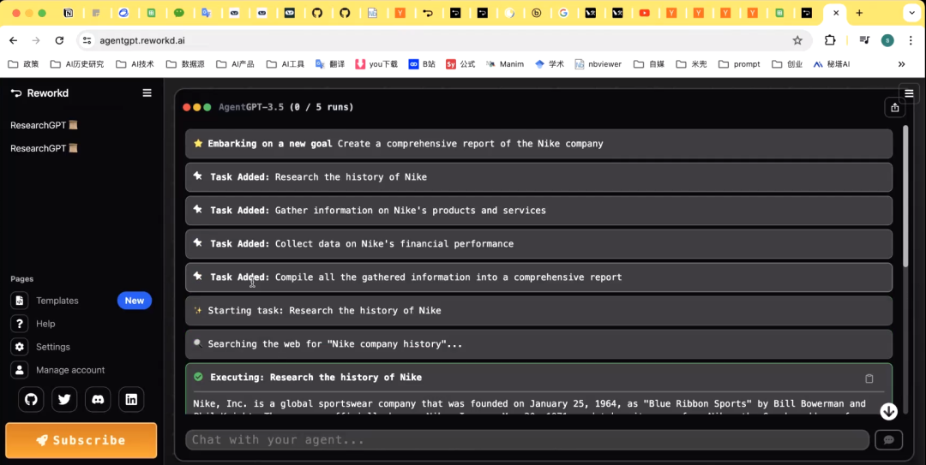Viewport: 926px width, 465px height.
Task: Open the 秘塔AI bookmark
Action: (832, 64)
